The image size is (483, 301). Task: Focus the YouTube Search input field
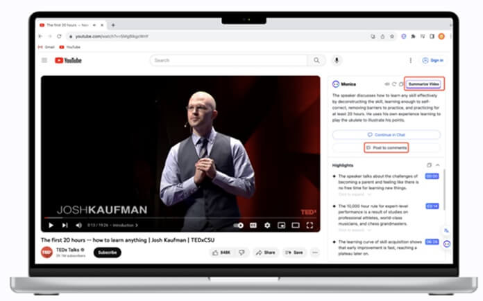point(229,60)
